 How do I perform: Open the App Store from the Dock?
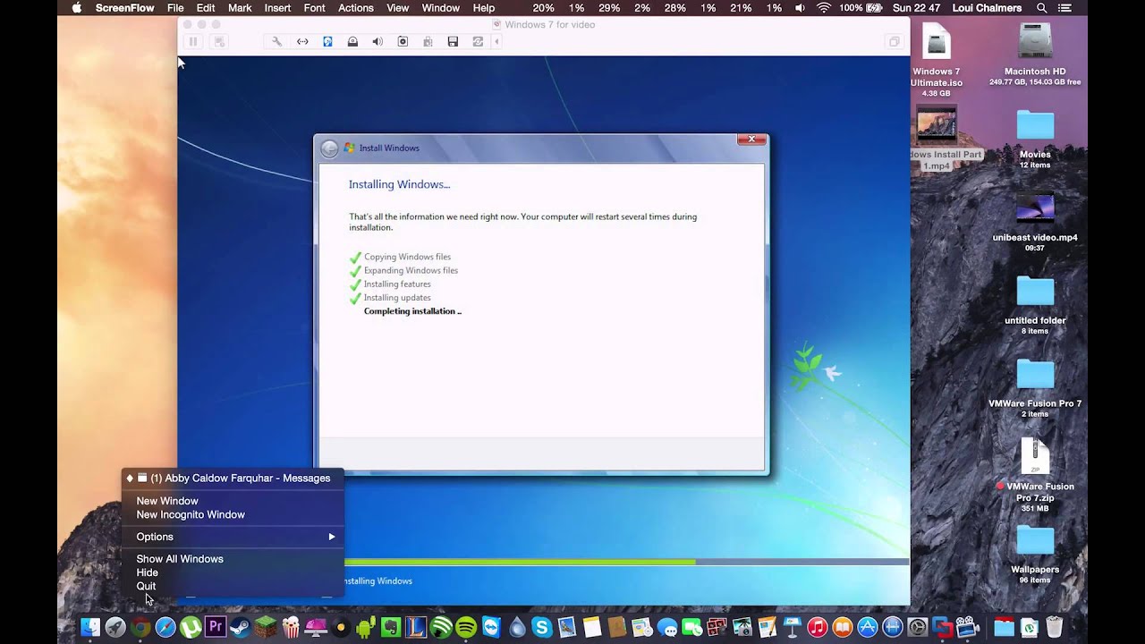(867, 627)
